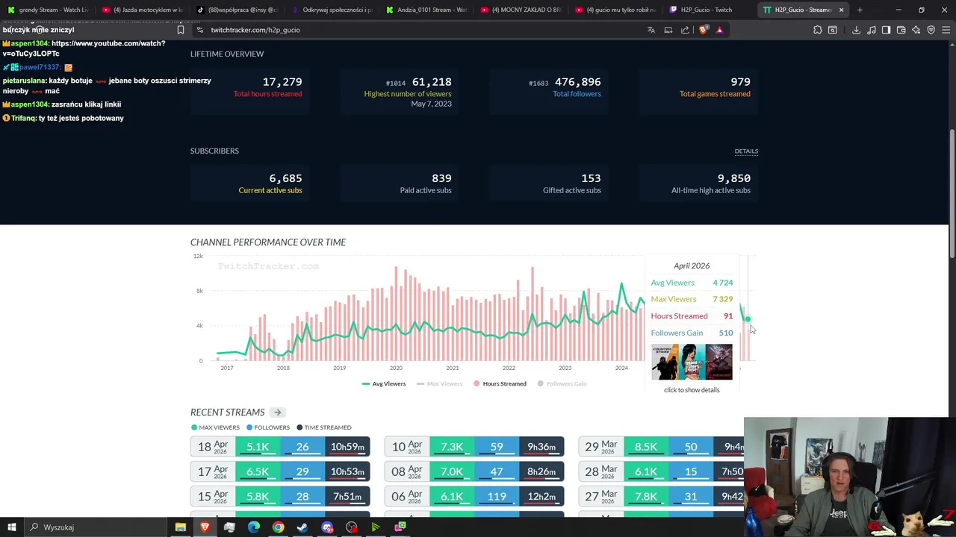Viewport: 956px width, 537px height.
Task: Open Discord from the taskbar
Action: [x=327, y=527]
